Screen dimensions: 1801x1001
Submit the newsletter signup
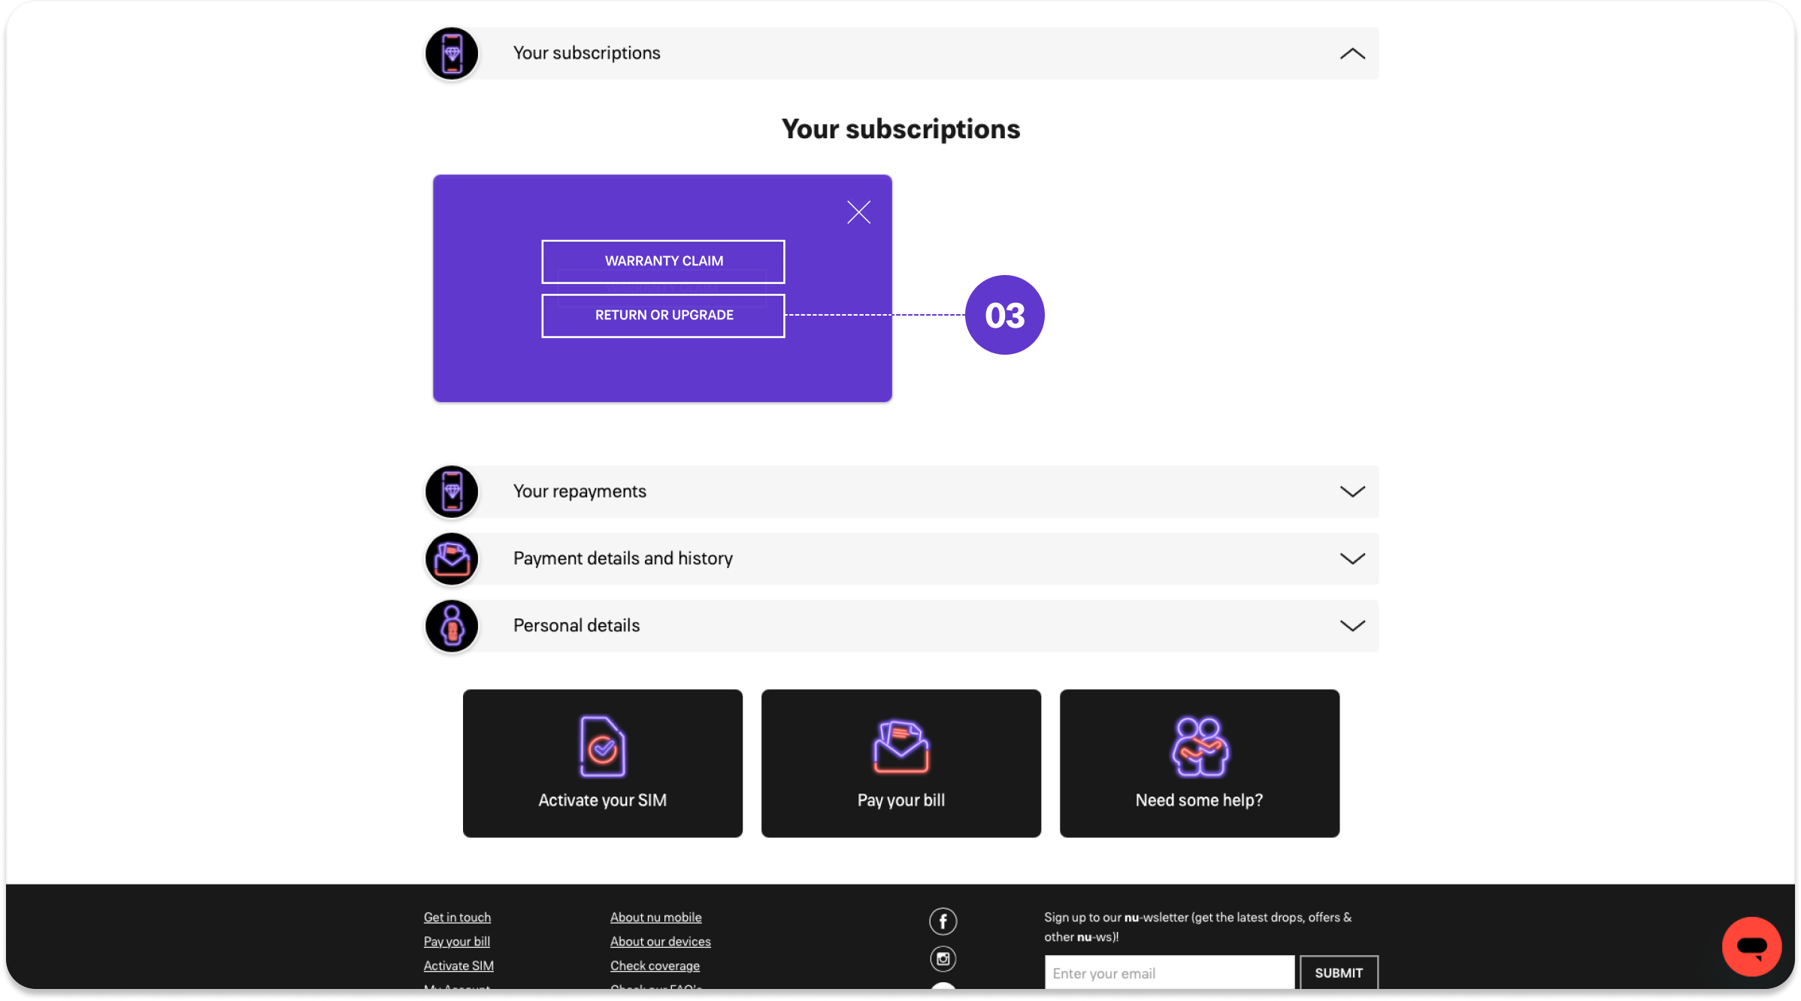(x=1338, y=973)
